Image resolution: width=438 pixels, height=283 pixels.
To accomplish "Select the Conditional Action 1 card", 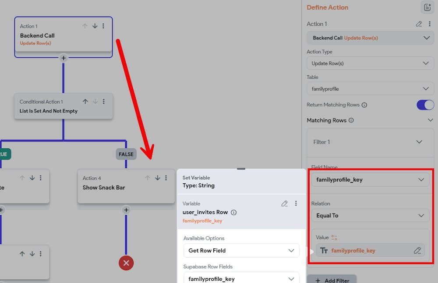I will (x=64, y=106).
